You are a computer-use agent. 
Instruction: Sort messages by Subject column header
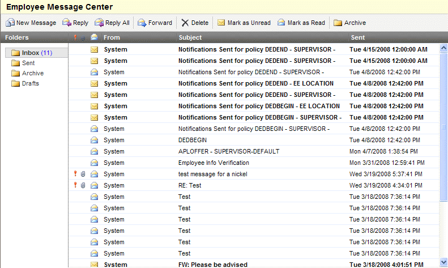coord(190,37)
